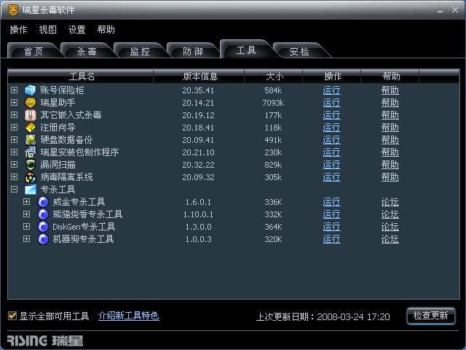Run DiskGen专杀工具 via 运行 link
Screen dimensions: 466x350
(332, 227)
